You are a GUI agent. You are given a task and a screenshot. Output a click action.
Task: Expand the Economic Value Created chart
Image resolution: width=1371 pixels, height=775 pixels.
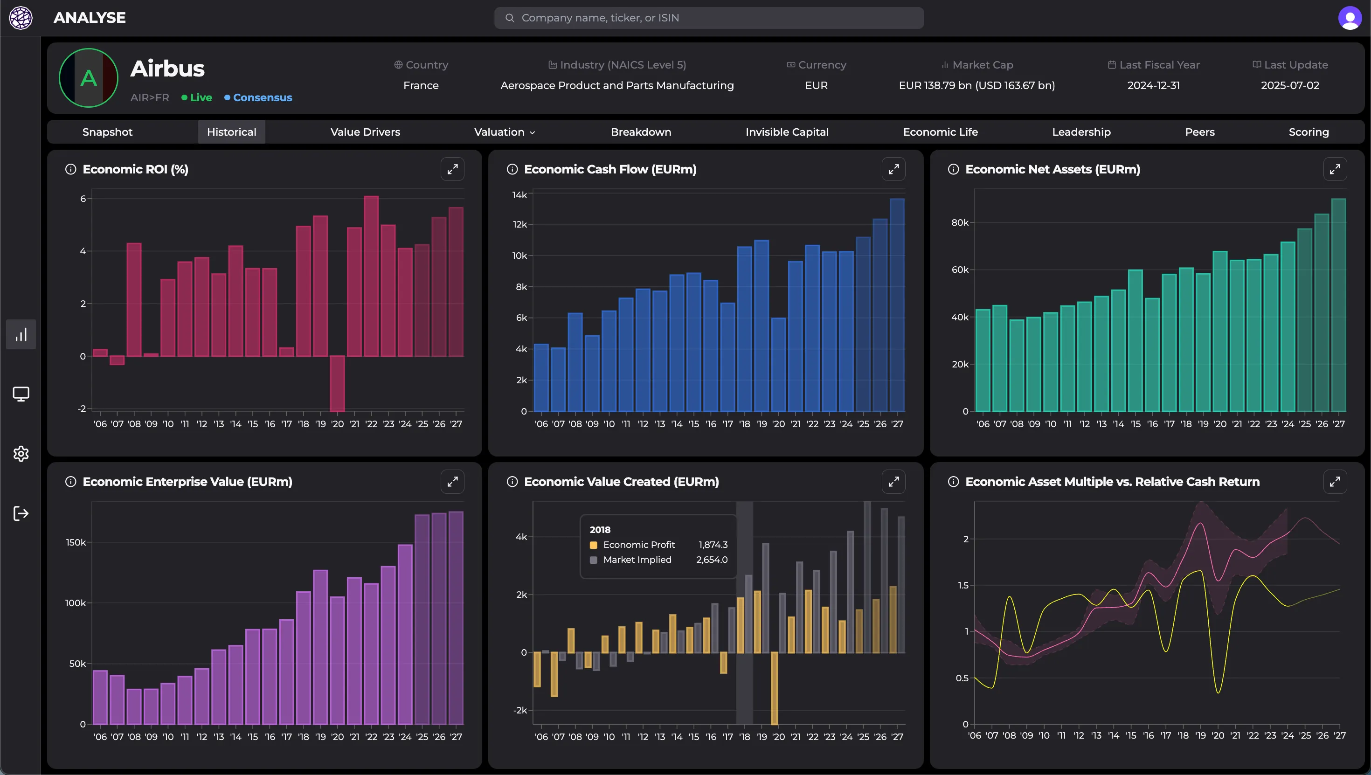point(893,482)
